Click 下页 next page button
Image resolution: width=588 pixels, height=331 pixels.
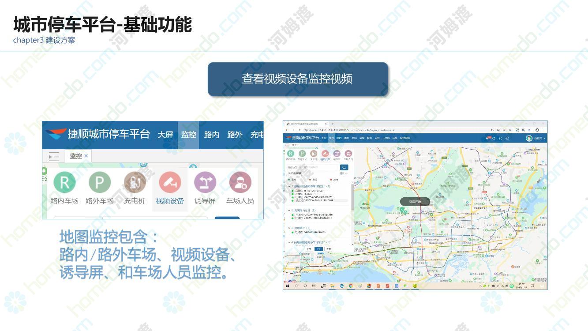pos(328,249)
